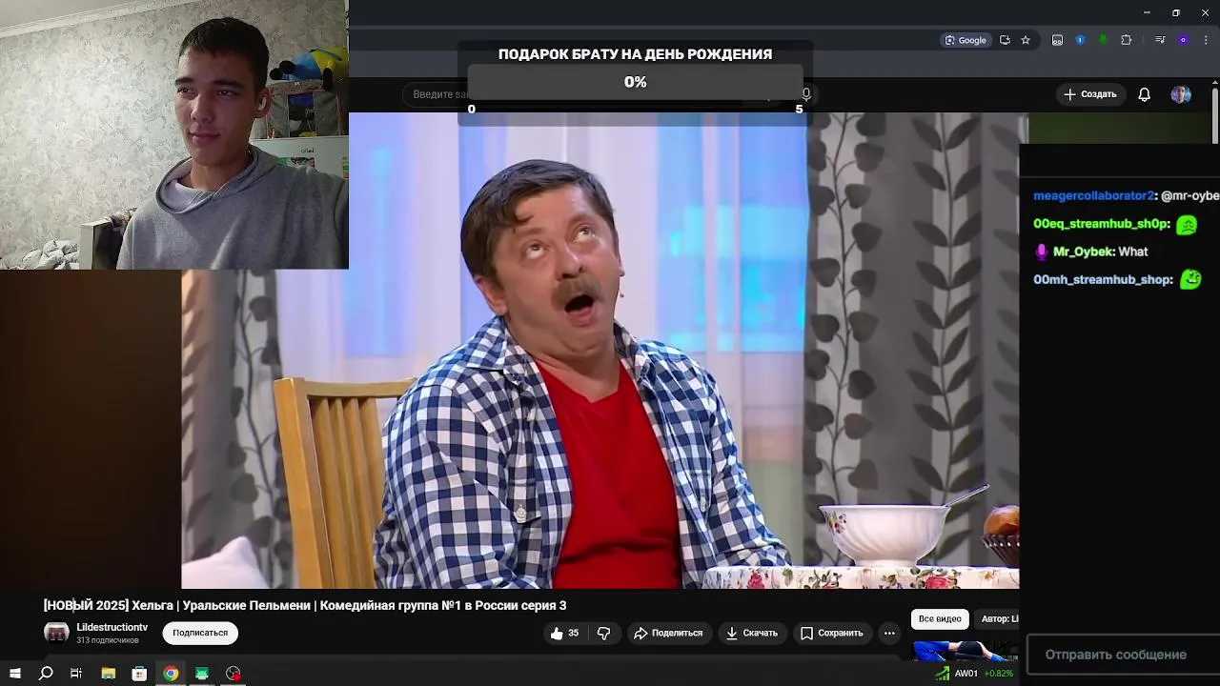Select the Автор filter chip
The width and height of the screenshot is (1220, 686).
999,618
